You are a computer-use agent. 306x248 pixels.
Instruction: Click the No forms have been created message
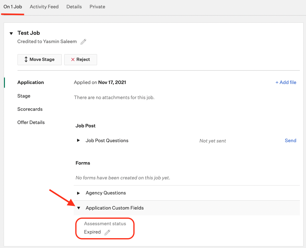[123, 178]
